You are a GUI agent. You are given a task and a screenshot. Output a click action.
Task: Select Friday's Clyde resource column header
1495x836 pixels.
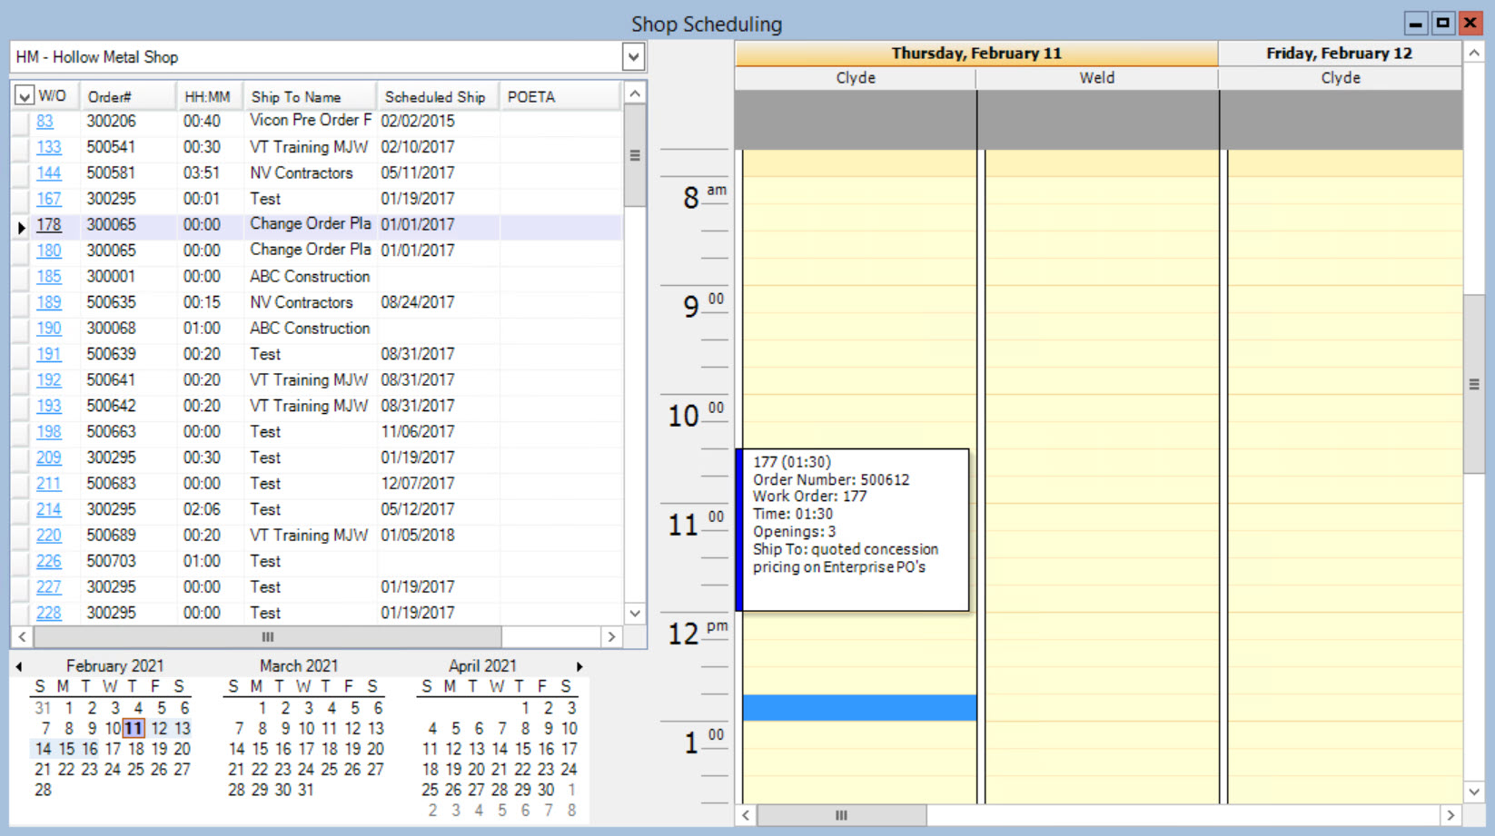(x=1341, y=78)
